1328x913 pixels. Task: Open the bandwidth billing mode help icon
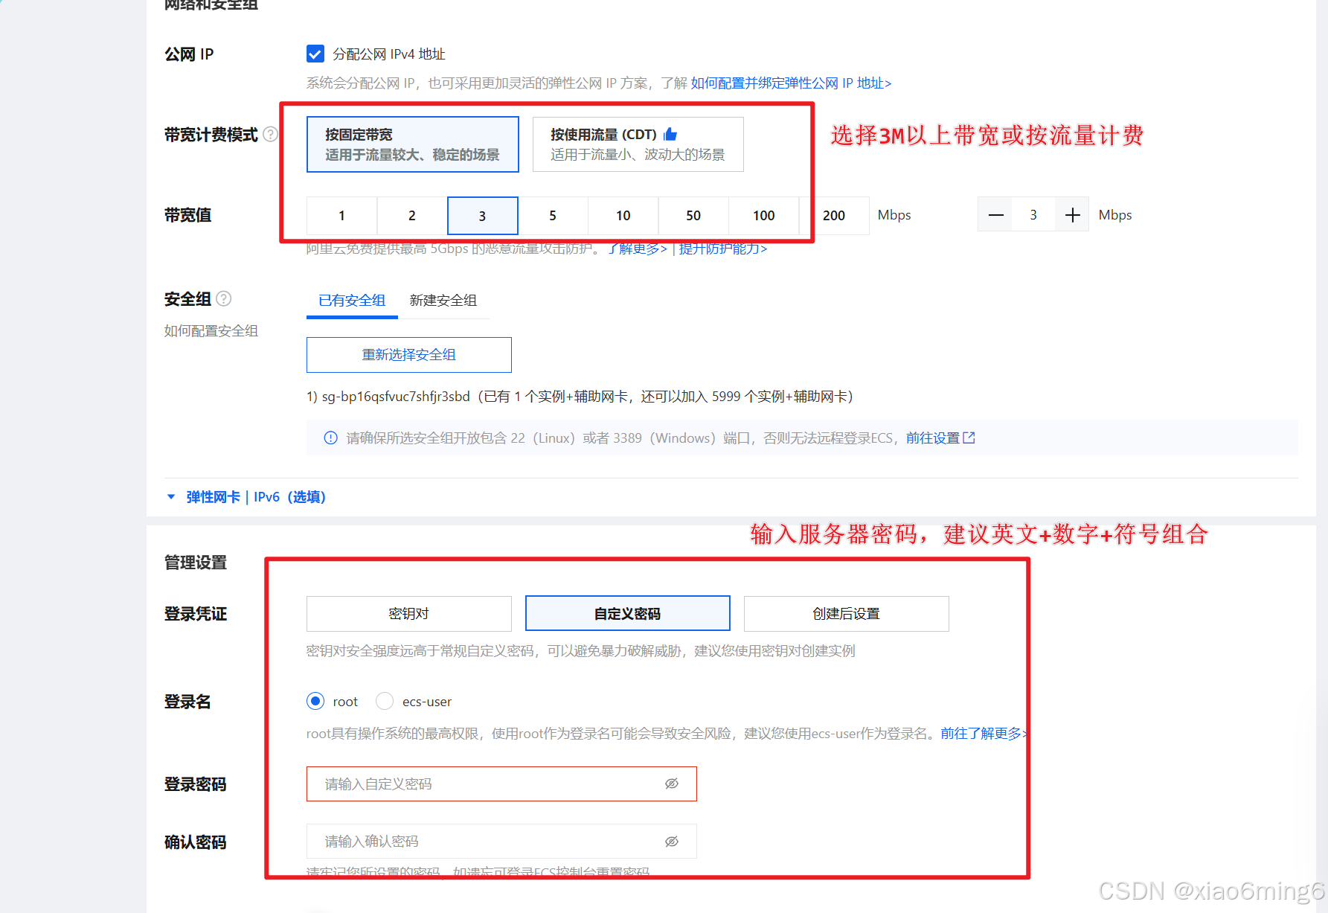271,135
